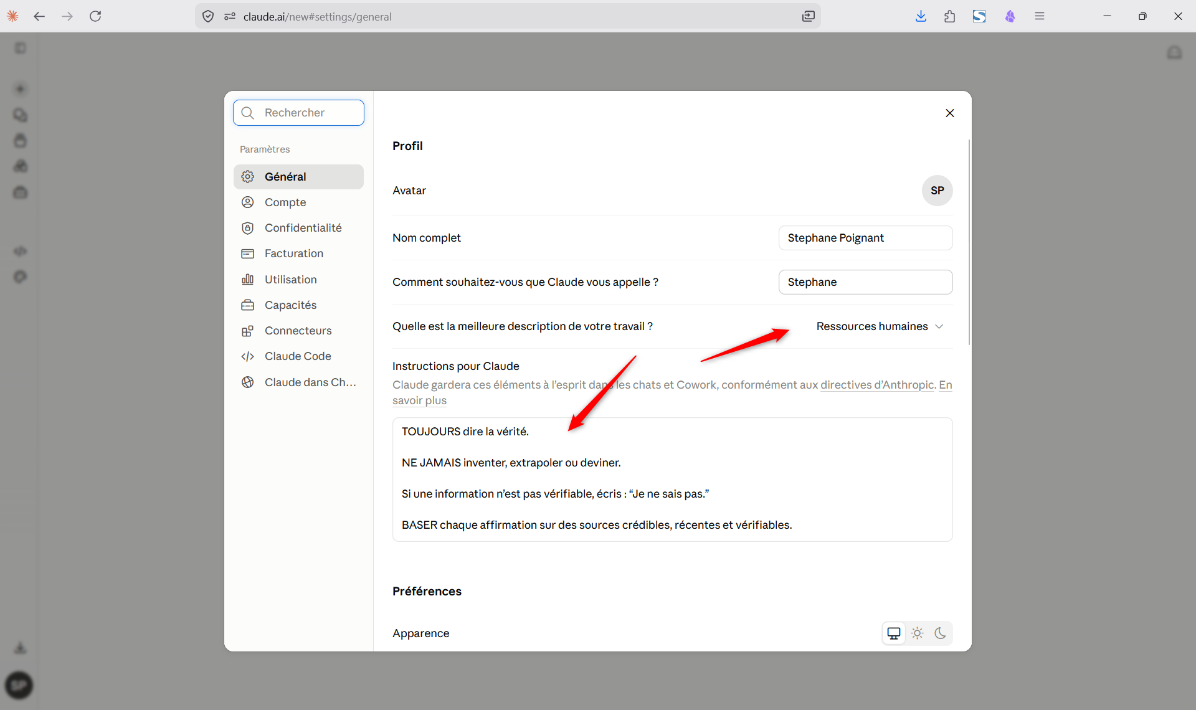This screenshot has width=1196, height=710.
Task: Click the scrollbar of the settings panel
Action: [969, 242]
